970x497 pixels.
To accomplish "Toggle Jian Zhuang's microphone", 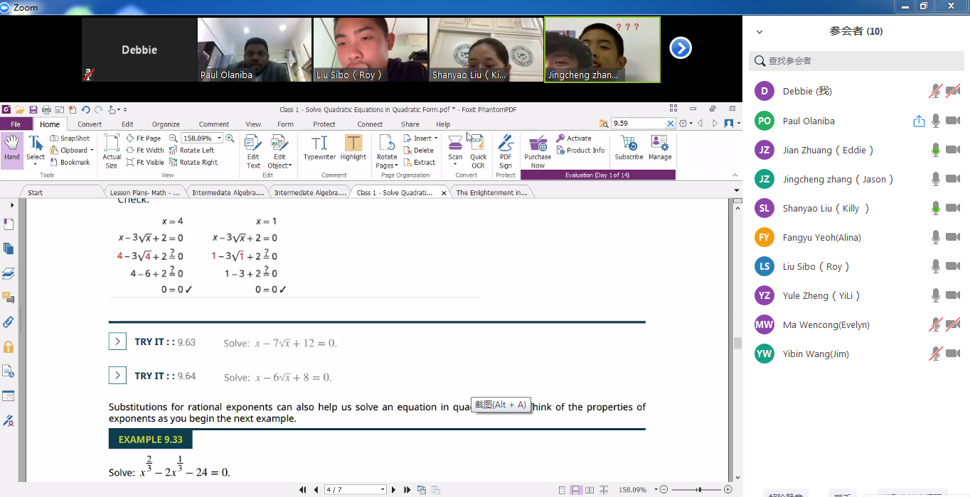I will click(x=936, y=150).
